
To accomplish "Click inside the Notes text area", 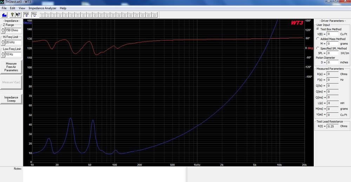I will coord(105,174).
